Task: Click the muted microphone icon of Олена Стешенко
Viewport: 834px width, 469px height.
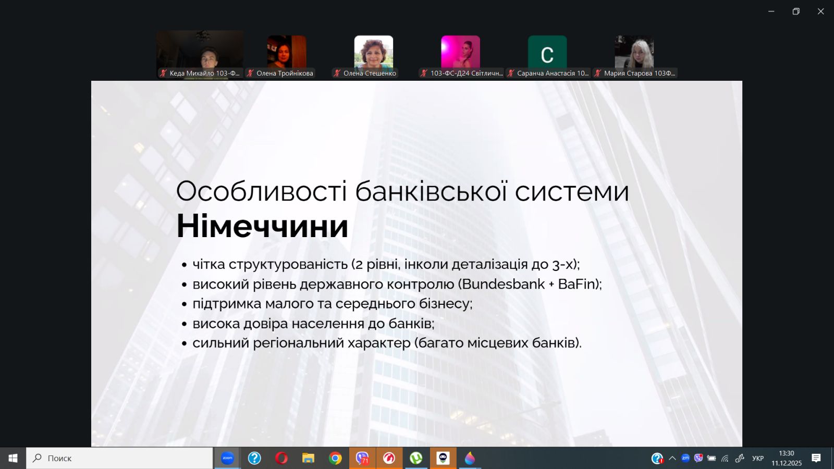Action: pyautogui.click(x=337, y=73)
